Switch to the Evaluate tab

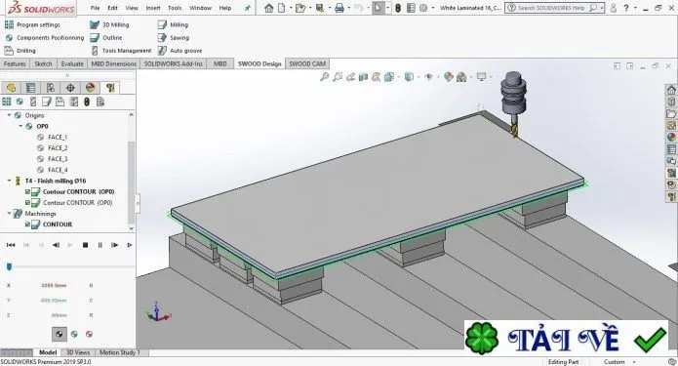point(72,63)
